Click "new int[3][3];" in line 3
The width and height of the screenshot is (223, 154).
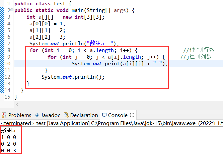(x=83, y=17)
